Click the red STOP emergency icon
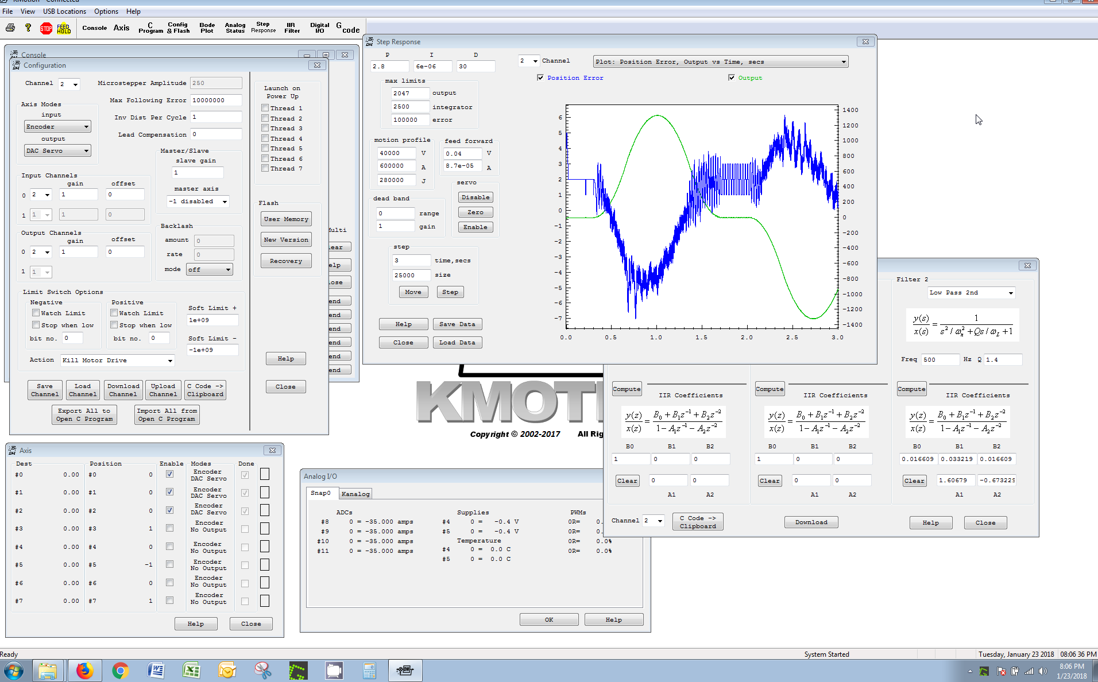The height and width of the screenshot is (682, 1098). [x=46, y=28]
